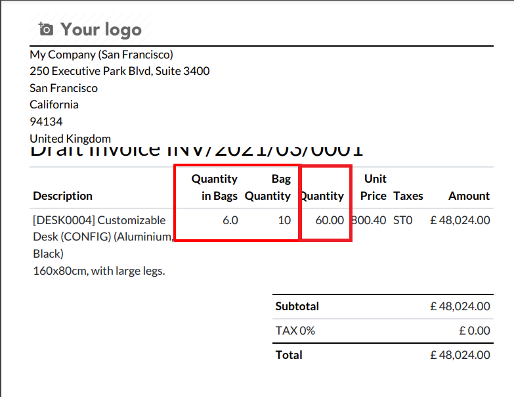Click the Total amount £ 48,024.00
Screen dimensions: 514x397
(x=460, y=355)
